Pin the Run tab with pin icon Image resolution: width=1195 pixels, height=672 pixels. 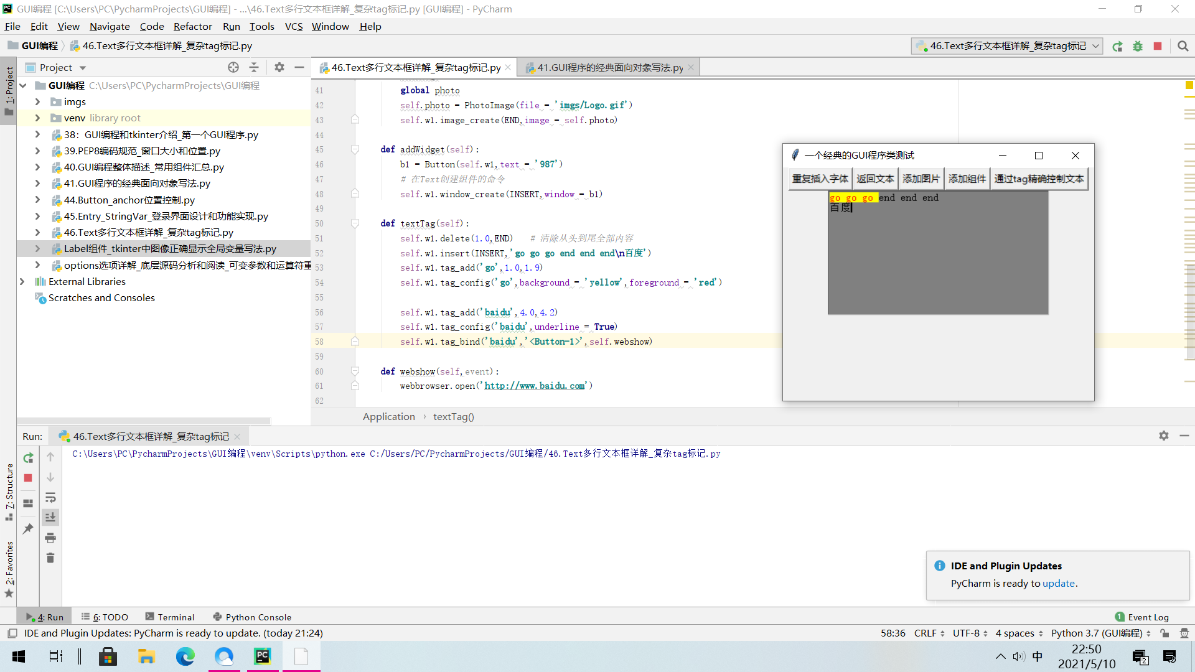point(28,528)
